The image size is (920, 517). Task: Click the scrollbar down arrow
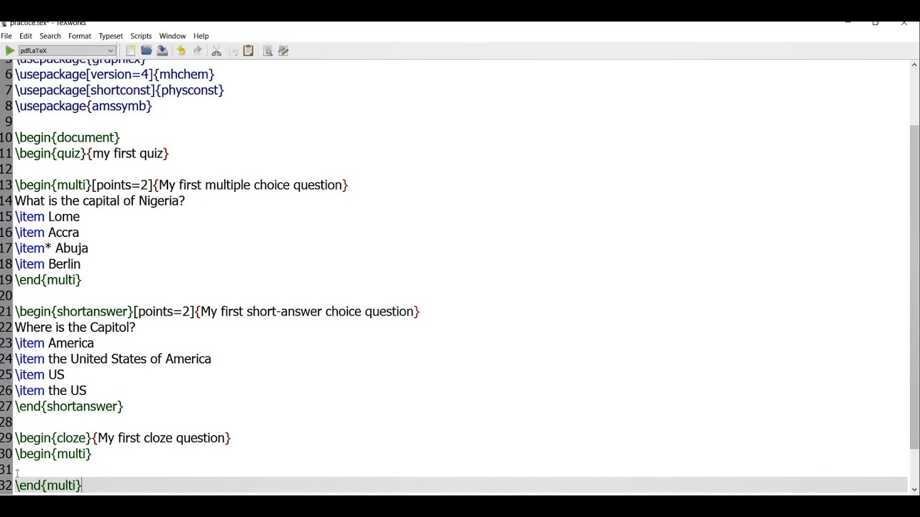pyautogui.click(x=914, y=490)
